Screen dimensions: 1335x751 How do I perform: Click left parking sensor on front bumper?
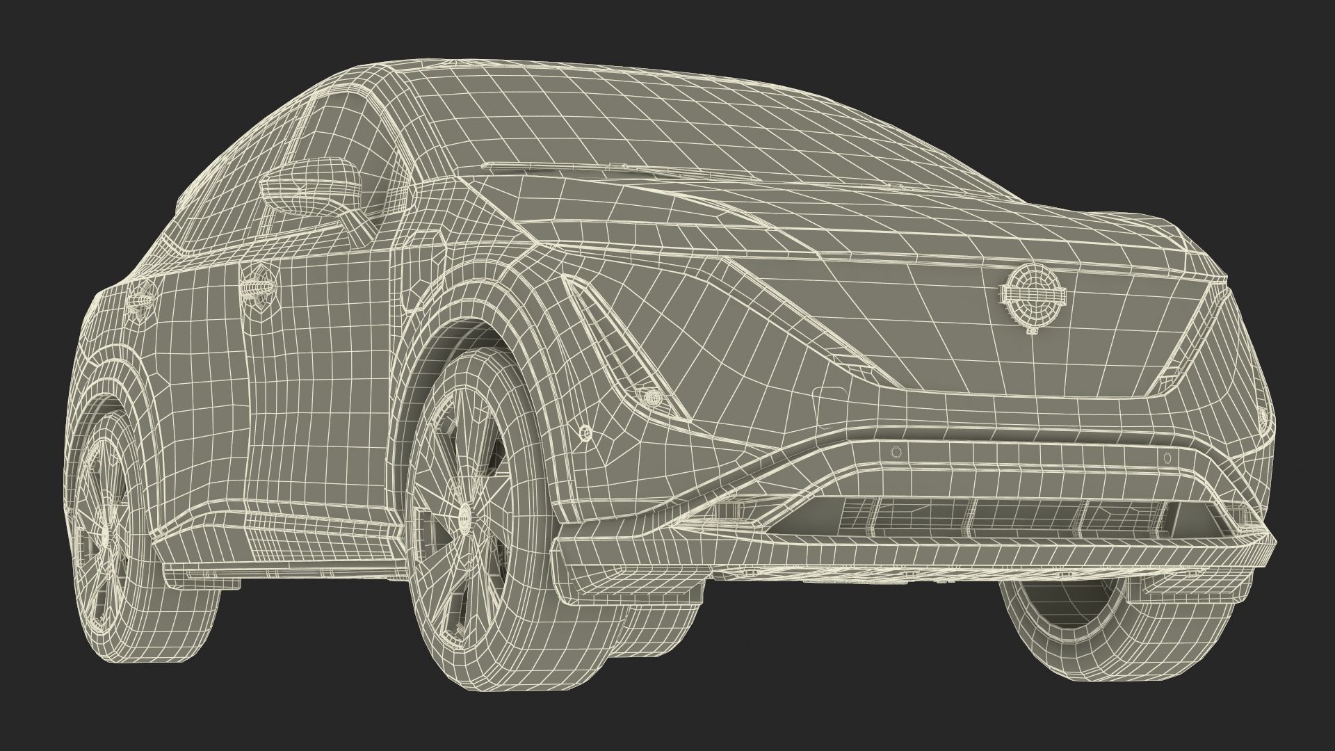pyautogui.click(x=896, y=452)
